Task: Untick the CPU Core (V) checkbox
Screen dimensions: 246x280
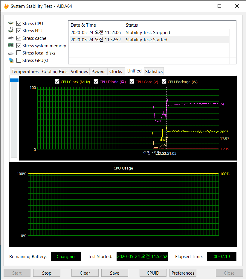Action: pyautogui.click(x=132, y=82)
